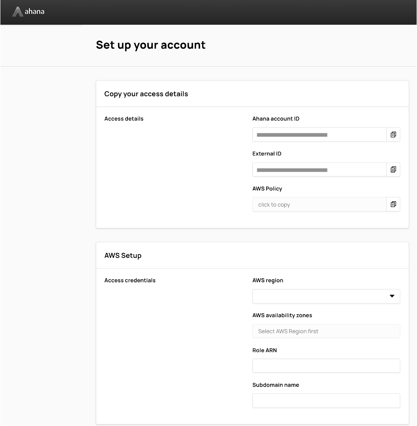
Task: Click the AWS availability zones field
Action: (326, 331)
